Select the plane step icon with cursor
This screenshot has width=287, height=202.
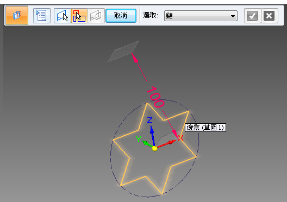(62, 16)
